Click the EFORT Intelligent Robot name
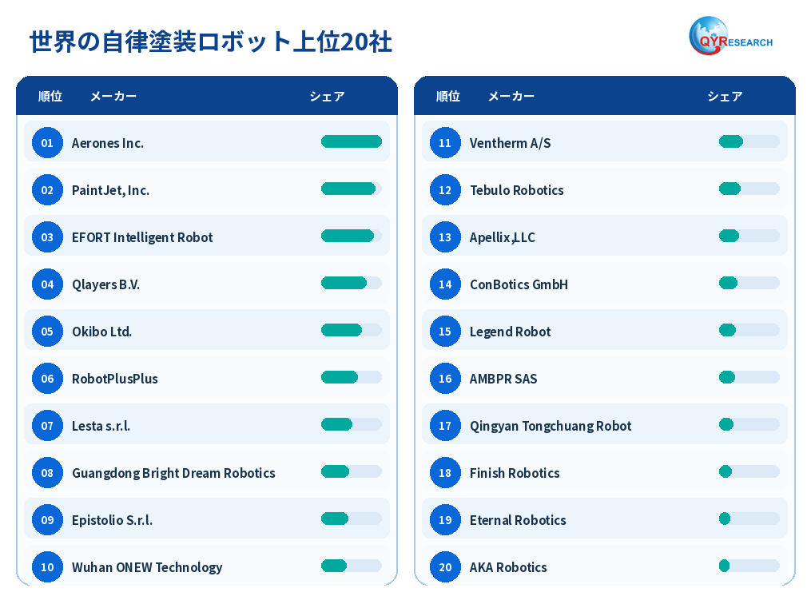811x608 pixels. click(x=141, y=237)
